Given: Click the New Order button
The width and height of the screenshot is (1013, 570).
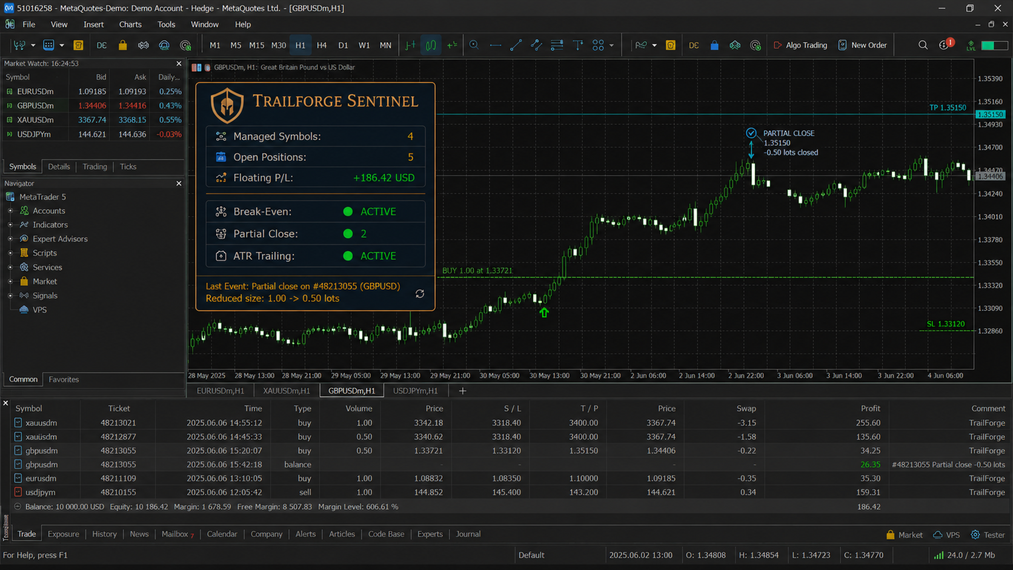Looking at the screenshot, I should click(x=862, y=45).
